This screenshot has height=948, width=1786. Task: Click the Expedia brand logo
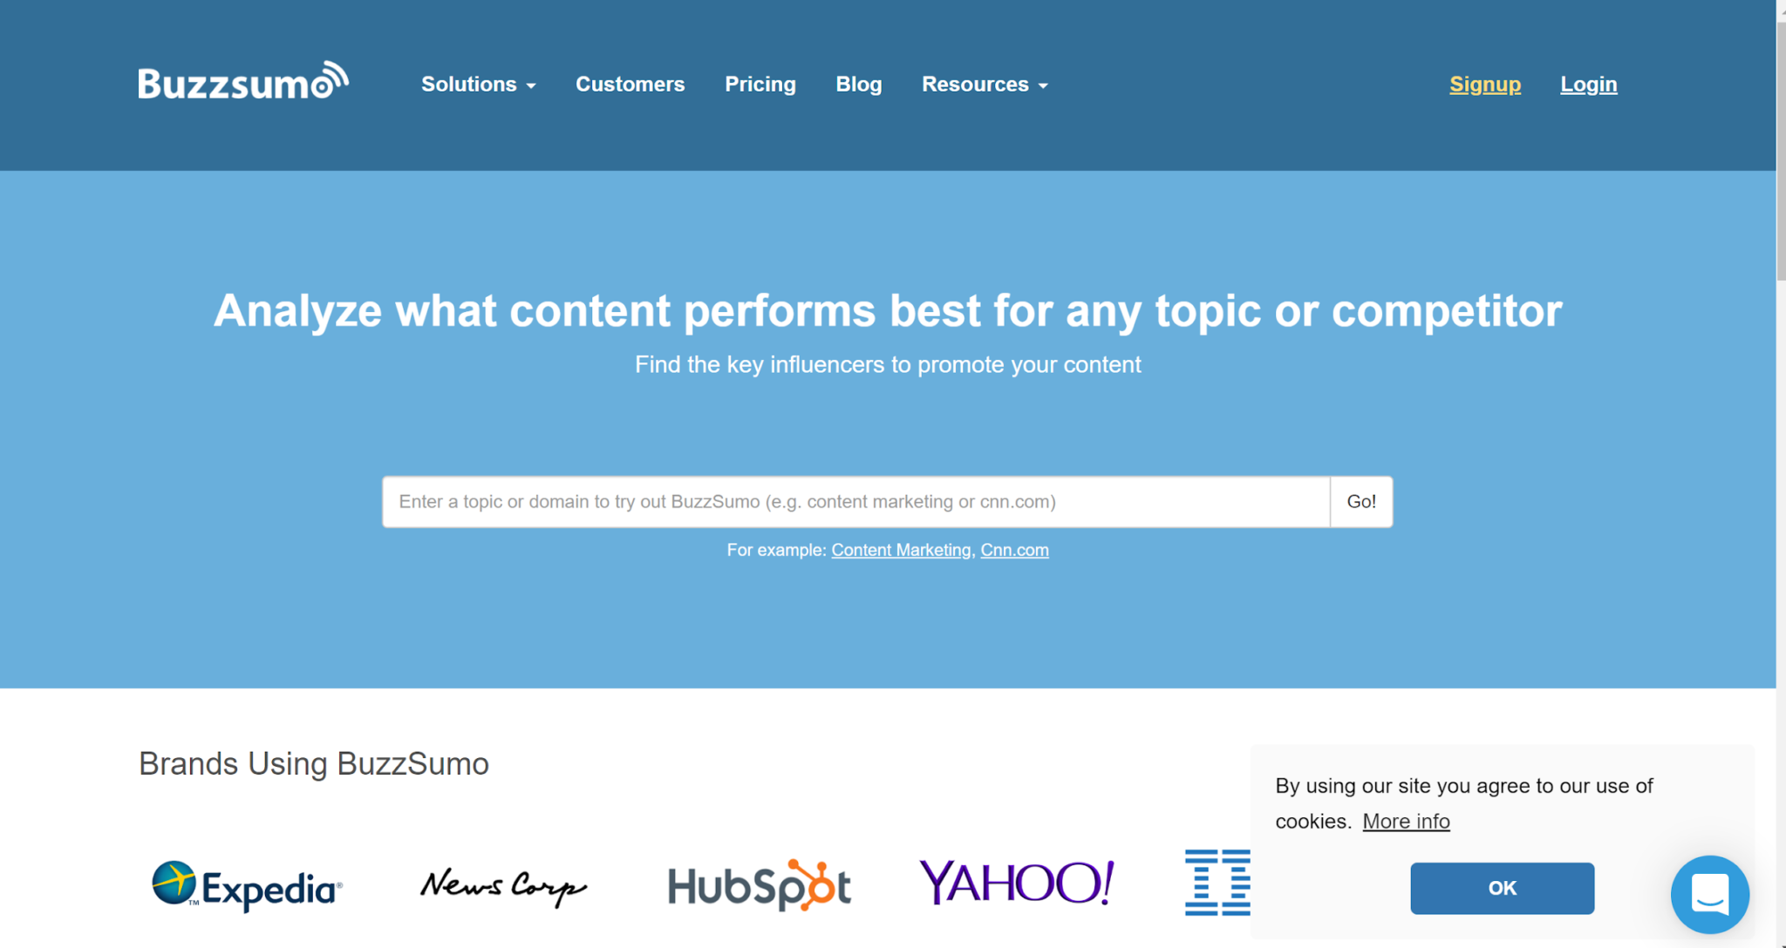pyautogui.click(x=248, y=886)
